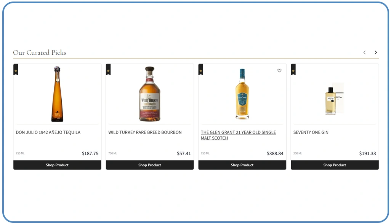Shop the Wild Turkey Rare Breed Bourbon
The height and width of the screenshot is (224, 391).
pos(150,165)
